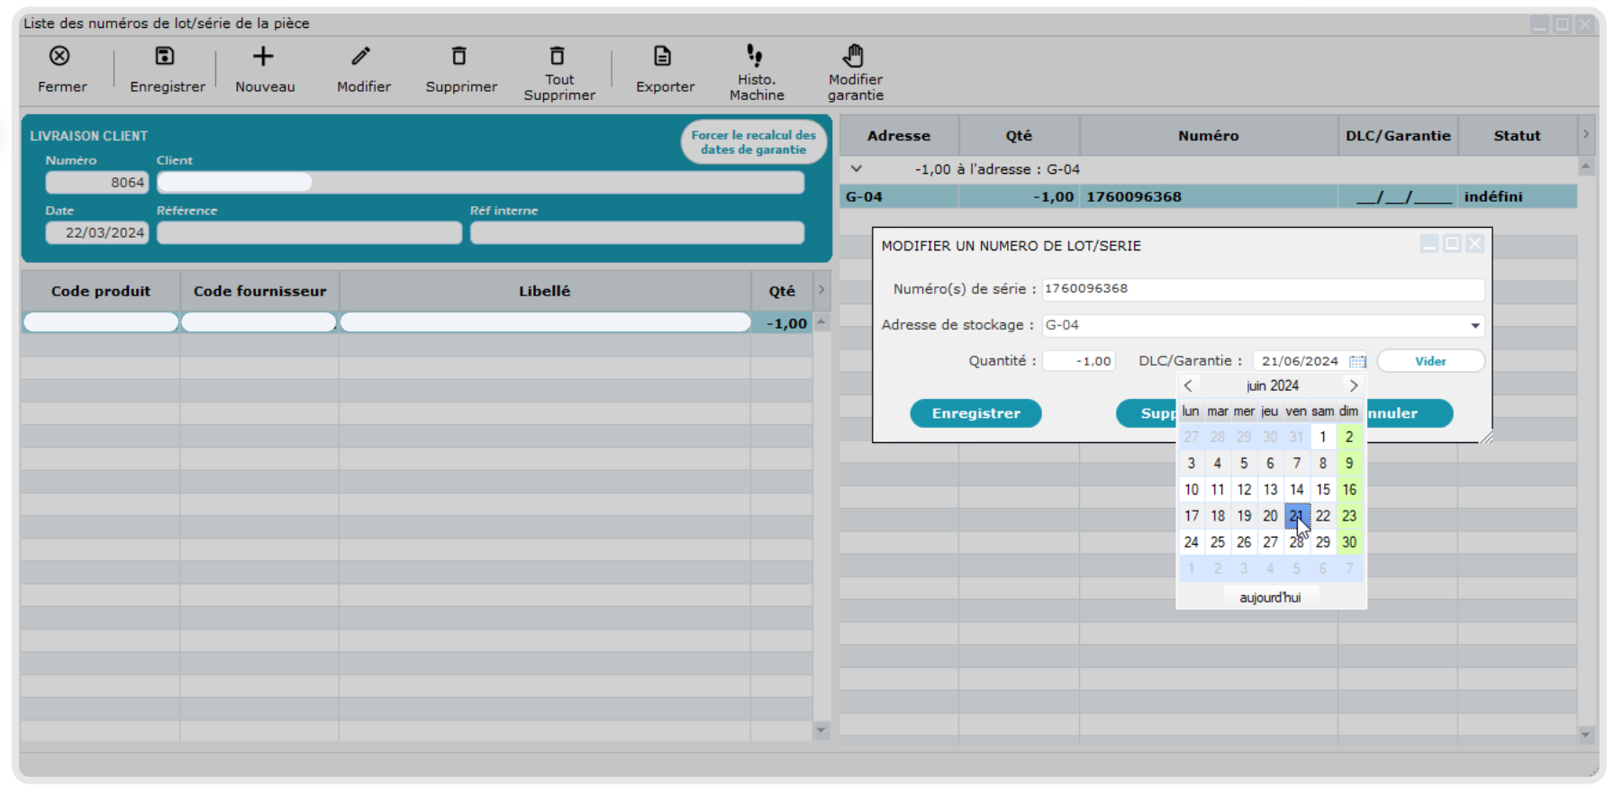Click the Enregistrer save icon in toolbar
This screenshot has width=1615, height=788.
click(x=164, y=56)
